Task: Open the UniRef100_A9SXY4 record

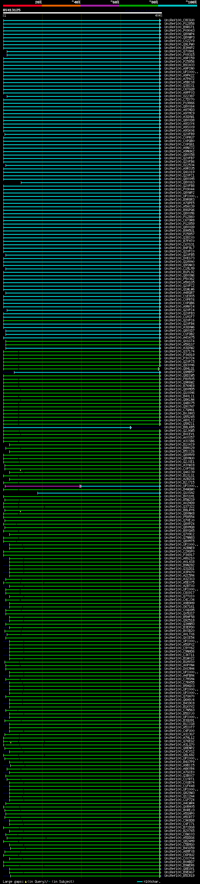Action: [x=179, y=124]
